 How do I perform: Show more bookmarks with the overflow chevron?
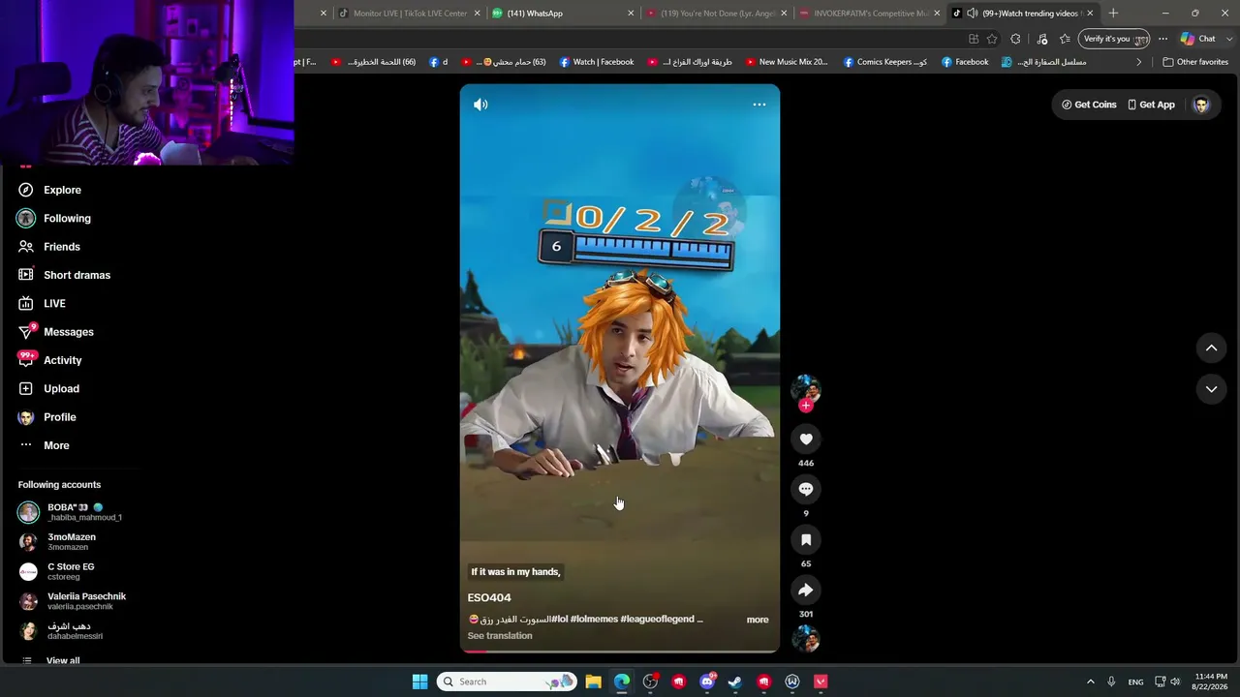click(1139, 62)
